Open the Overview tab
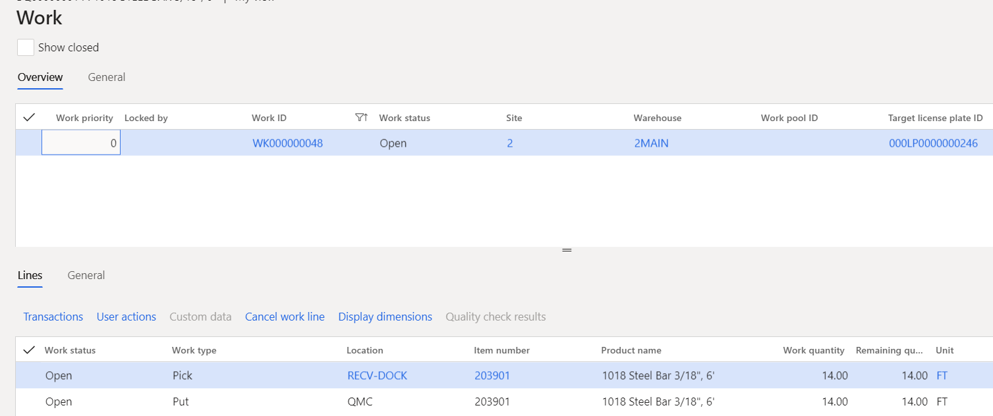993x416 pixels. (40, 77)
